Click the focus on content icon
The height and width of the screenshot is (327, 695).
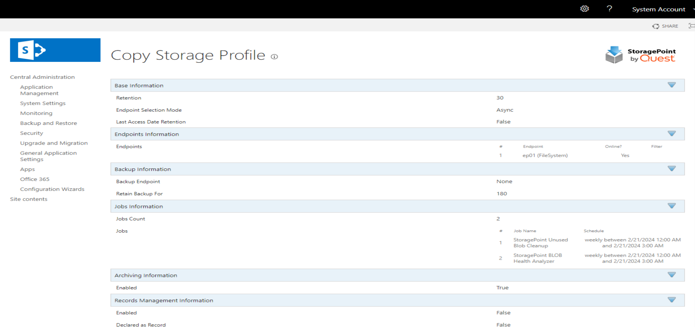click(691, 26)
